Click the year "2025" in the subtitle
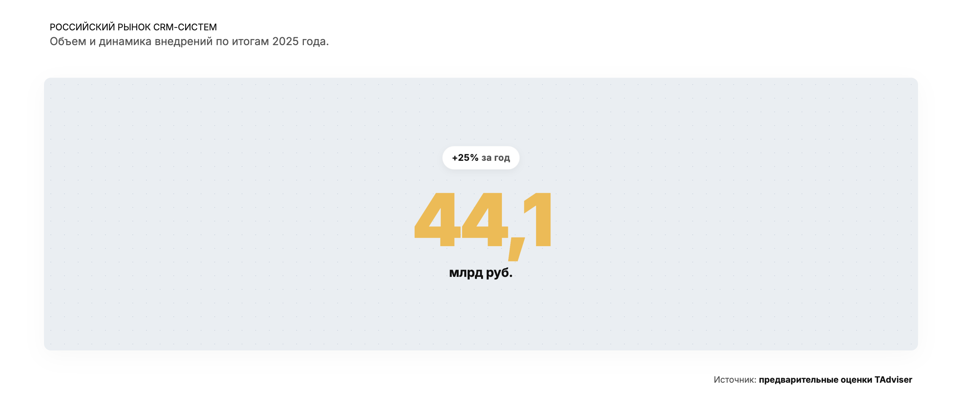959x410 pixels. [x=286, y=41]
